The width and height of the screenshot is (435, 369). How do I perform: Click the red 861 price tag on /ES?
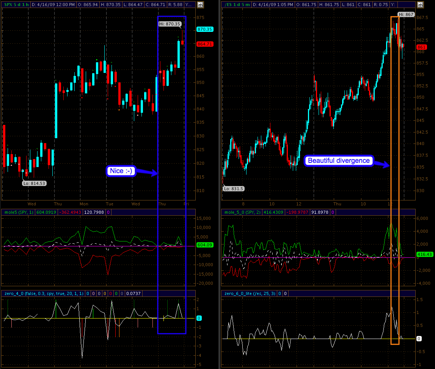pos(421,47)
